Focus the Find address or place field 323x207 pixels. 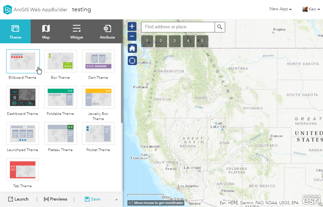pyautogui.click(x=178, y=27)
